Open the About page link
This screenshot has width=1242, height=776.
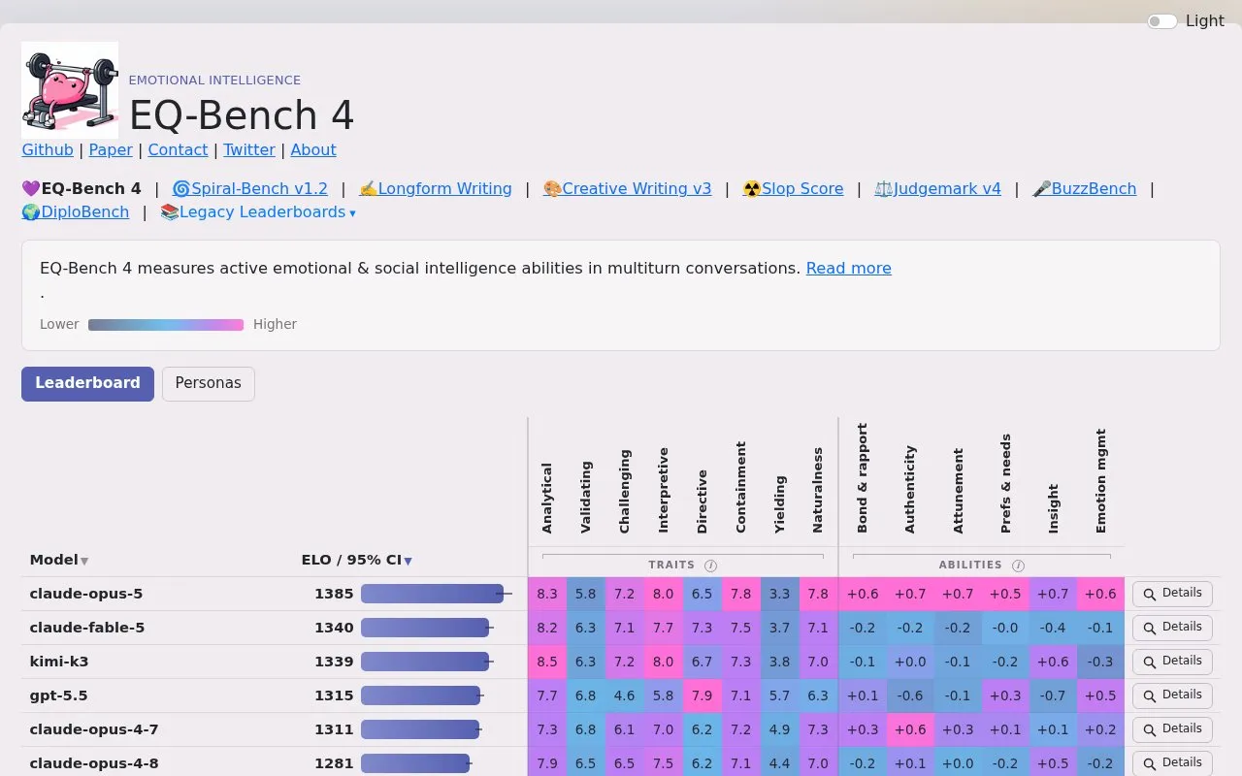click(x=313, y=150)
